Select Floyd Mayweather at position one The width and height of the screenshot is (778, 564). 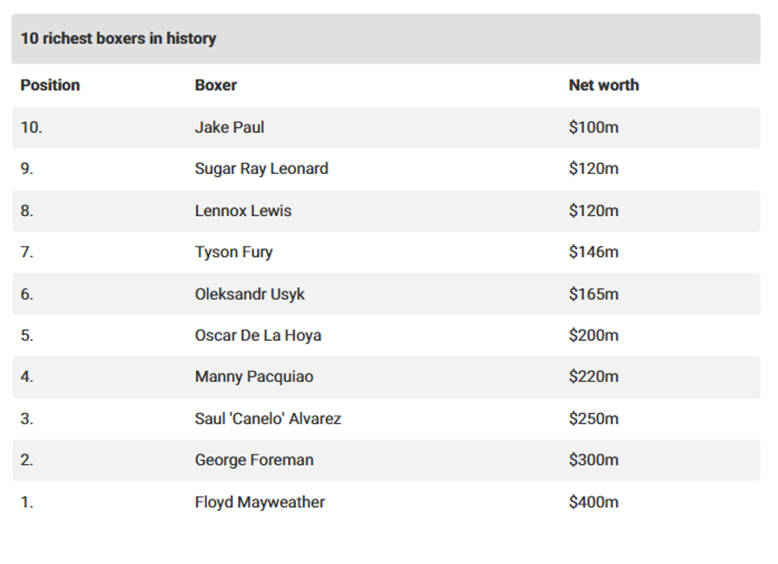(x=260, y=502)
